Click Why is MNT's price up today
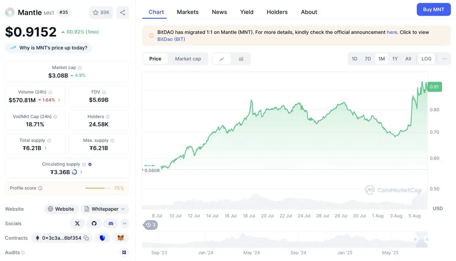The height and width of the screenshot is (261, 456). point(49,48)
